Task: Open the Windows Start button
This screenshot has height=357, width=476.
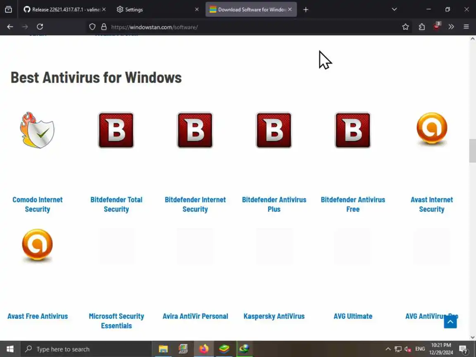Action: 10,349
